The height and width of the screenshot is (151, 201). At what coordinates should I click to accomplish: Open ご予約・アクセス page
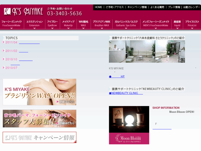(x=115, y=7)
